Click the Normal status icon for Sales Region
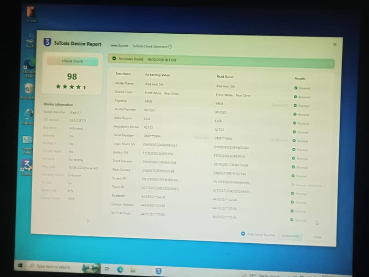The height and width of the screenshot is (277, 369). pos(294,123)
